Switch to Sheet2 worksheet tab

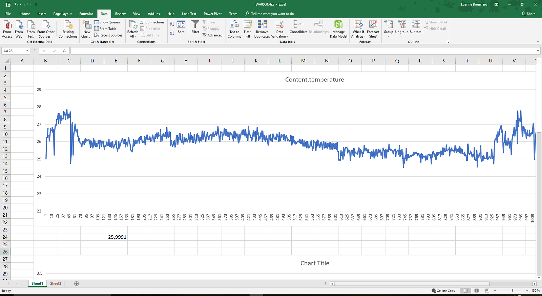(x=56, y=283)
